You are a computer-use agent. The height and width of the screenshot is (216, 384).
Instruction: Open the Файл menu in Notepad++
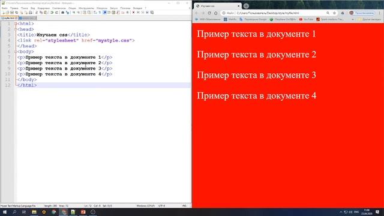5,8
